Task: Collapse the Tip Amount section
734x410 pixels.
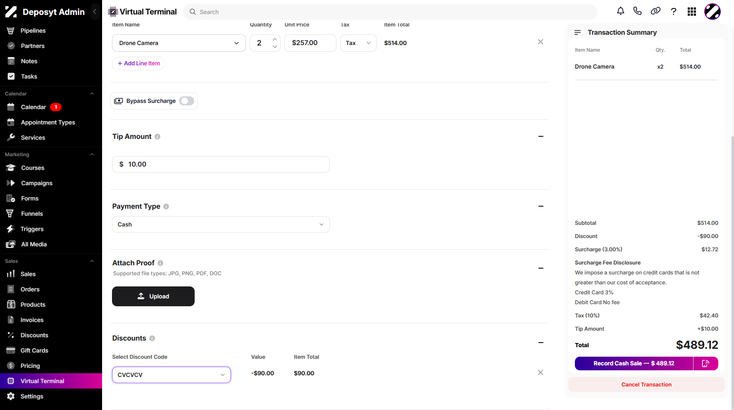Action: click(x=541, y=136)
